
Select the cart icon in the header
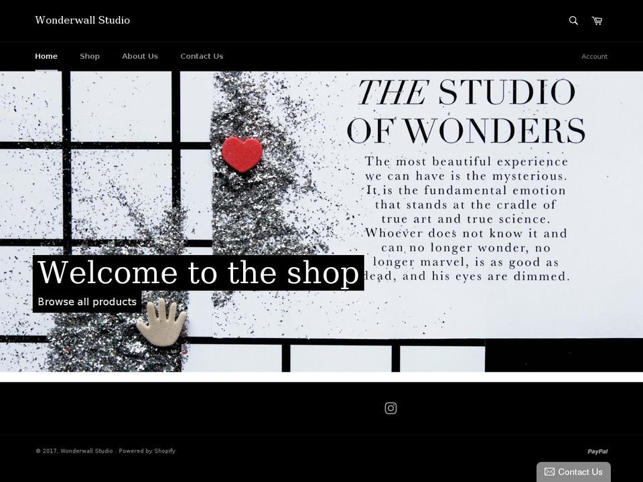[x=596, y=21]
